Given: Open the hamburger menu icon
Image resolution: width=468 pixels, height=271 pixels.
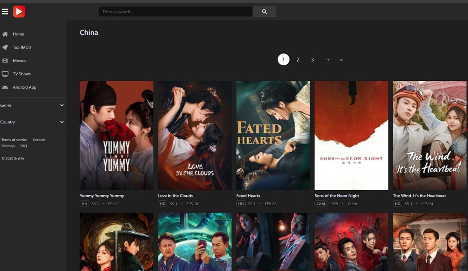Looking at the screenshot, I should (x=5, y=12).
